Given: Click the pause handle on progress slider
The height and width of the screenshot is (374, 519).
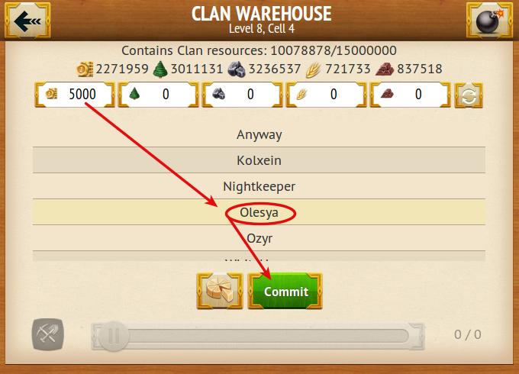Looking at the screenshot, I should tap(114, 337).
